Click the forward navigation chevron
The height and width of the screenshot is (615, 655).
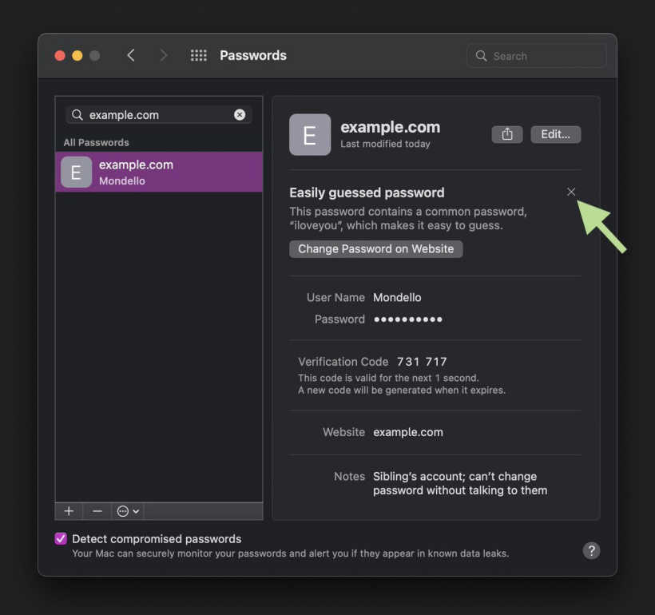(x=163, y=56)
